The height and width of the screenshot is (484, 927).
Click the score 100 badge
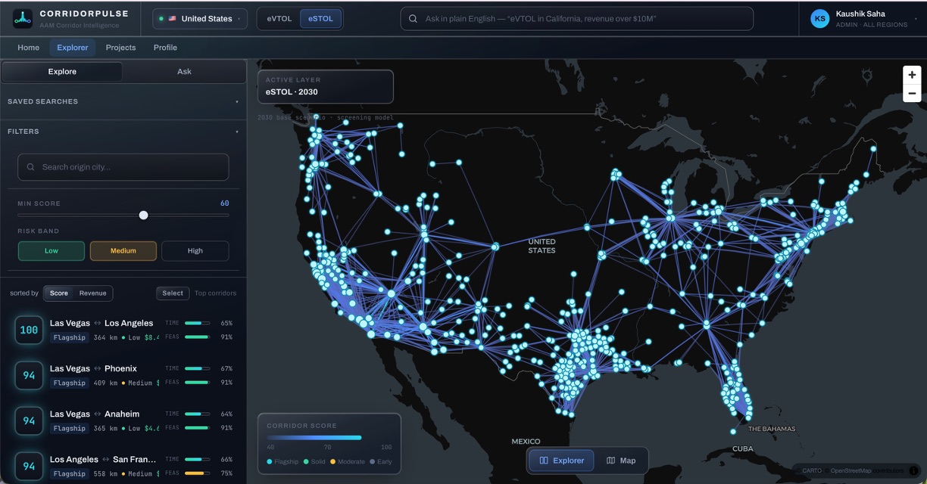[29, 330]
